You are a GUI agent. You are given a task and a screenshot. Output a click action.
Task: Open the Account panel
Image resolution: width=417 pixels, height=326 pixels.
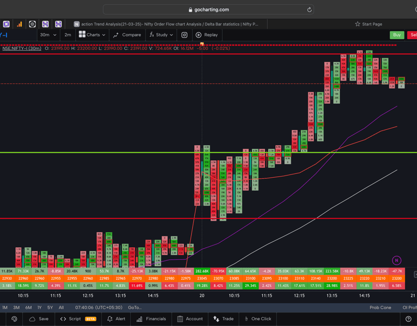pos(190,319)
